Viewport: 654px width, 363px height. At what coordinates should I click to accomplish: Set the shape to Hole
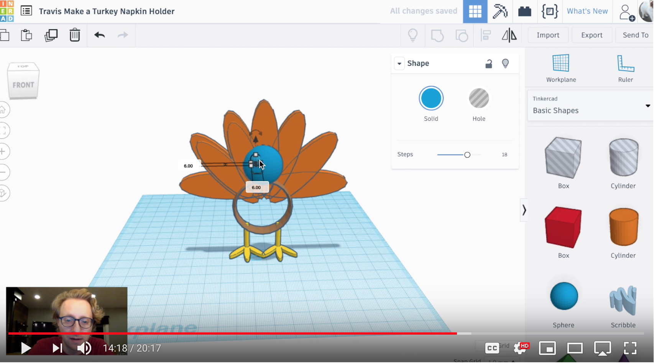(x=478, y=98)
